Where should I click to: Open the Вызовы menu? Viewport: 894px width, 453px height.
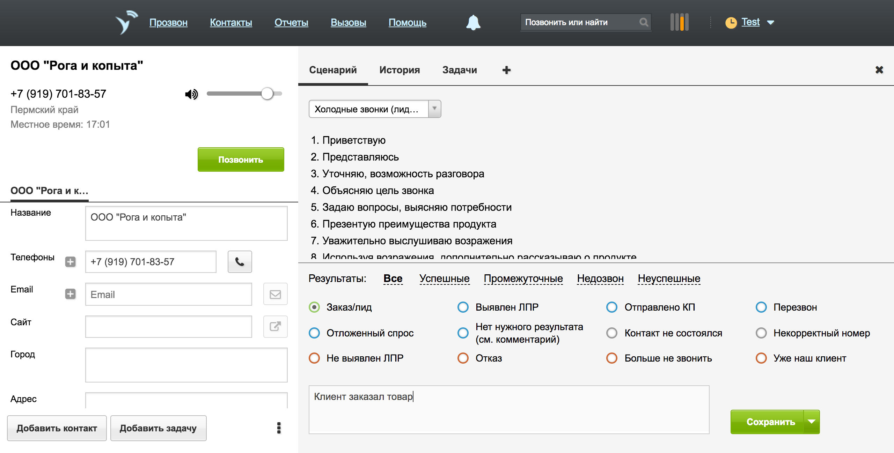pyautogui.click(x=348, y=22)
